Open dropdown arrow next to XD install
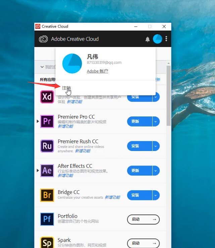 coord(156,97)
